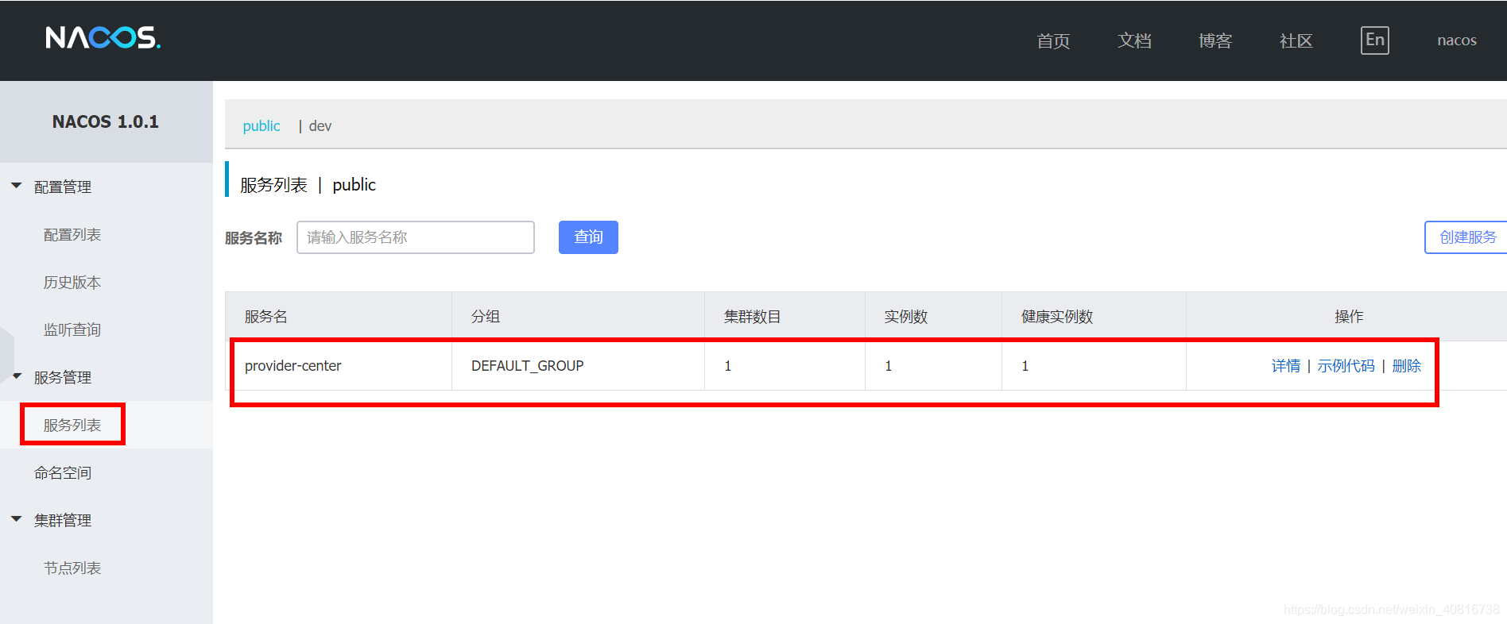Open 文档 in the top navigation
Viewport: 1507px width, 624px height.
coord(1134,40)
